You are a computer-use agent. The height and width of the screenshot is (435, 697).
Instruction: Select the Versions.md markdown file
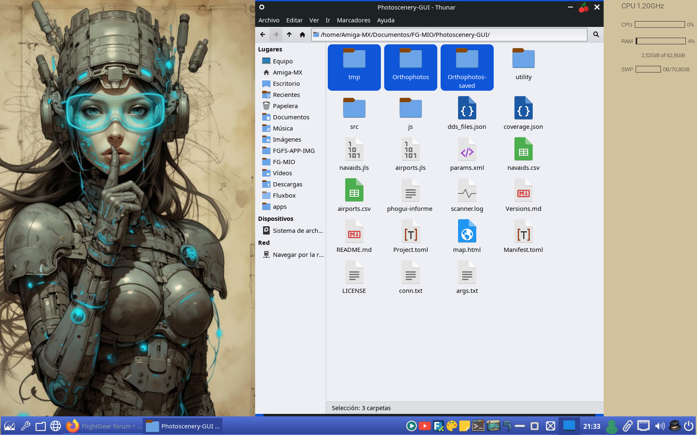click(x=523, y=195)
